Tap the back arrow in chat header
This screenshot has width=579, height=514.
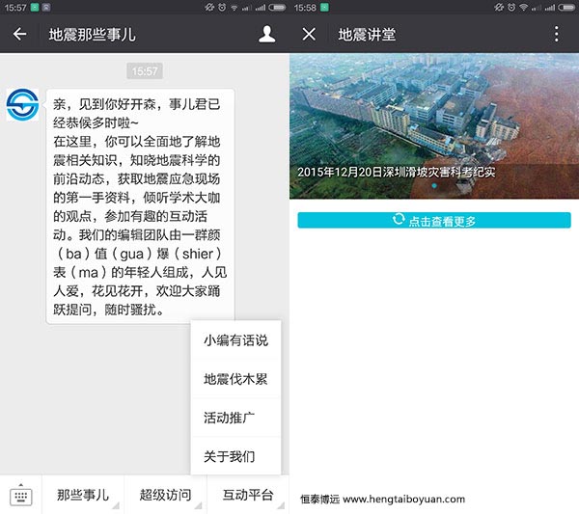click(x=19, y=35)
